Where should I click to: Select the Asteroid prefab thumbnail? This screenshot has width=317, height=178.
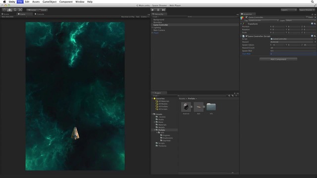click(x=186, y=107)
